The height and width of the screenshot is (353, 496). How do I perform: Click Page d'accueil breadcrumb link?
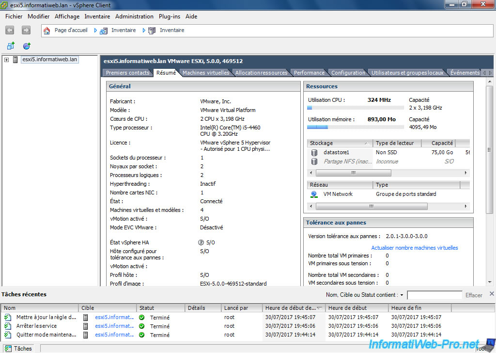pos(71,30)
